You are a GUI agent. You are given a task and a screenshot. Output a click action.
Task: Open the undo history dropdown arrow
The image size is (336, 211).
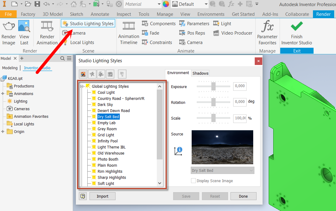[x=53, y=4]
